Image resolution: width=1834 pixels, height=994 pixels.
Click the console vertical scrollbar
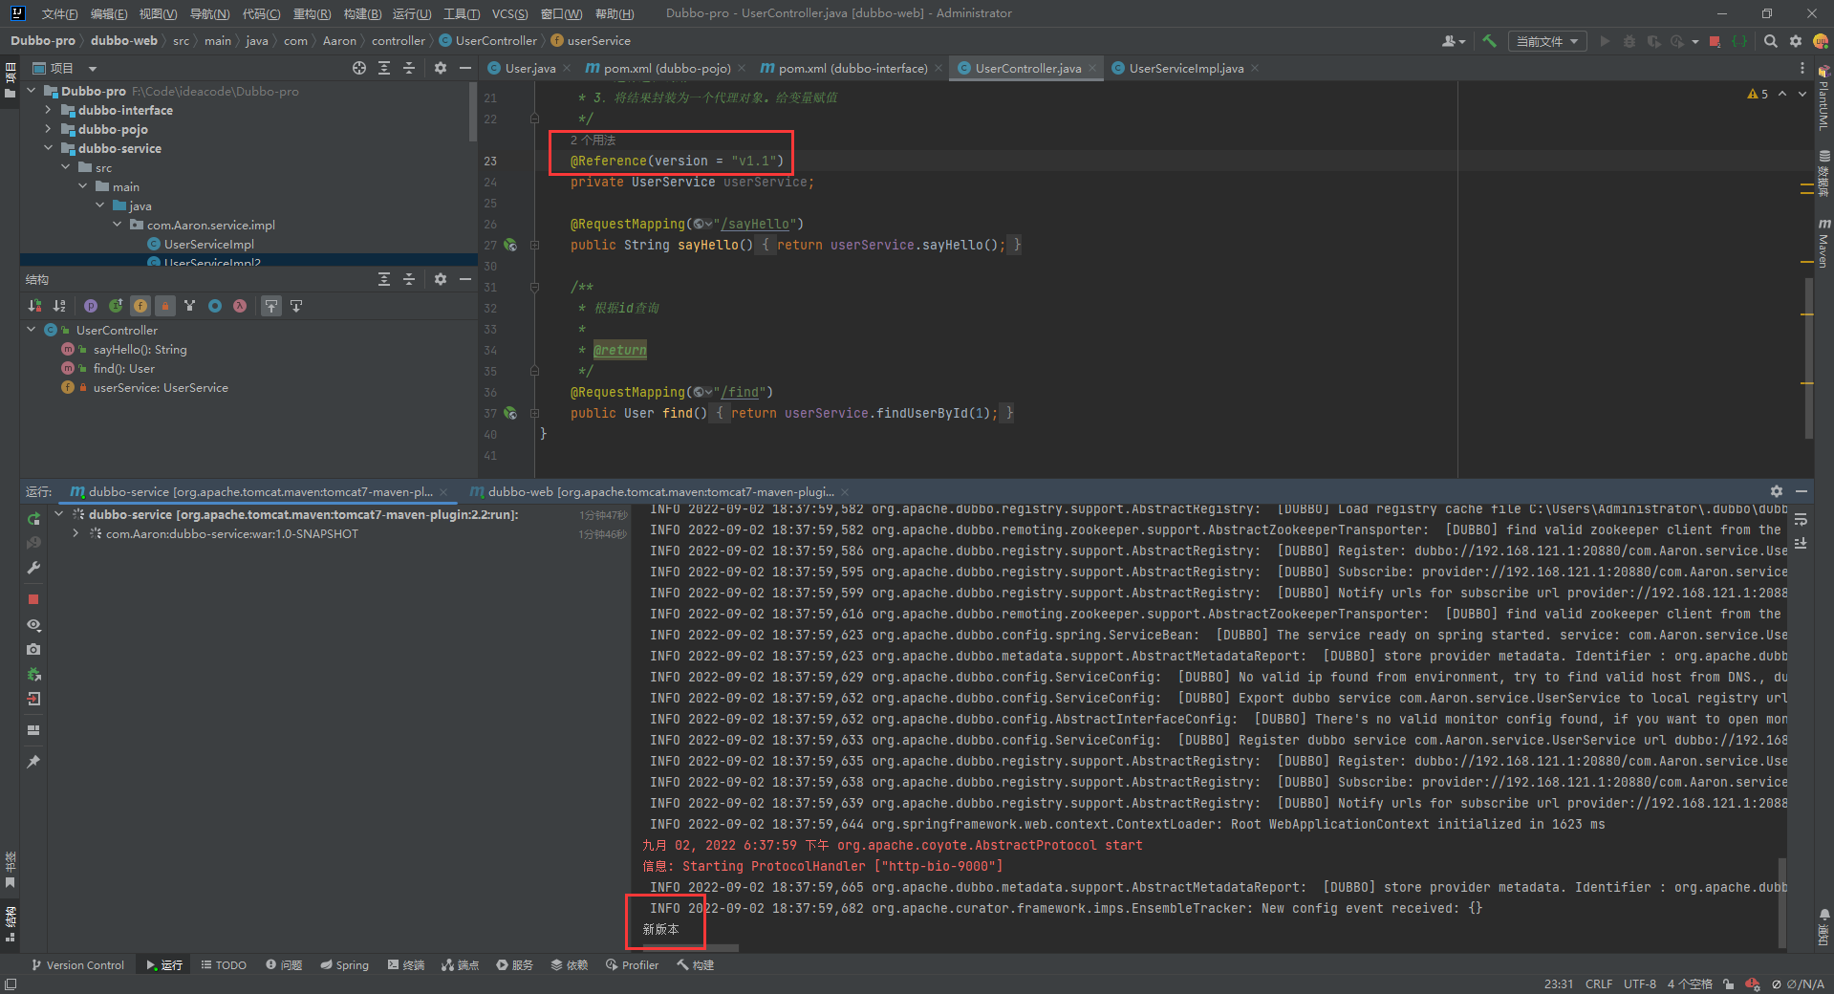(1781, 901)
